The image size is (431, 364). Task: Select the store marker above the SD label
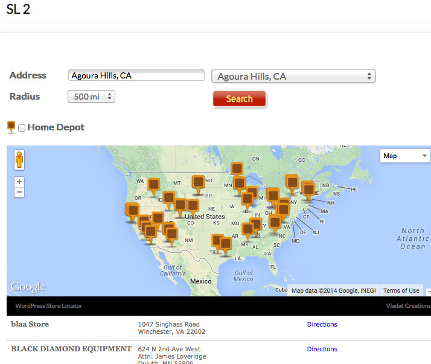pyautogui.click(x=198, y=181)
